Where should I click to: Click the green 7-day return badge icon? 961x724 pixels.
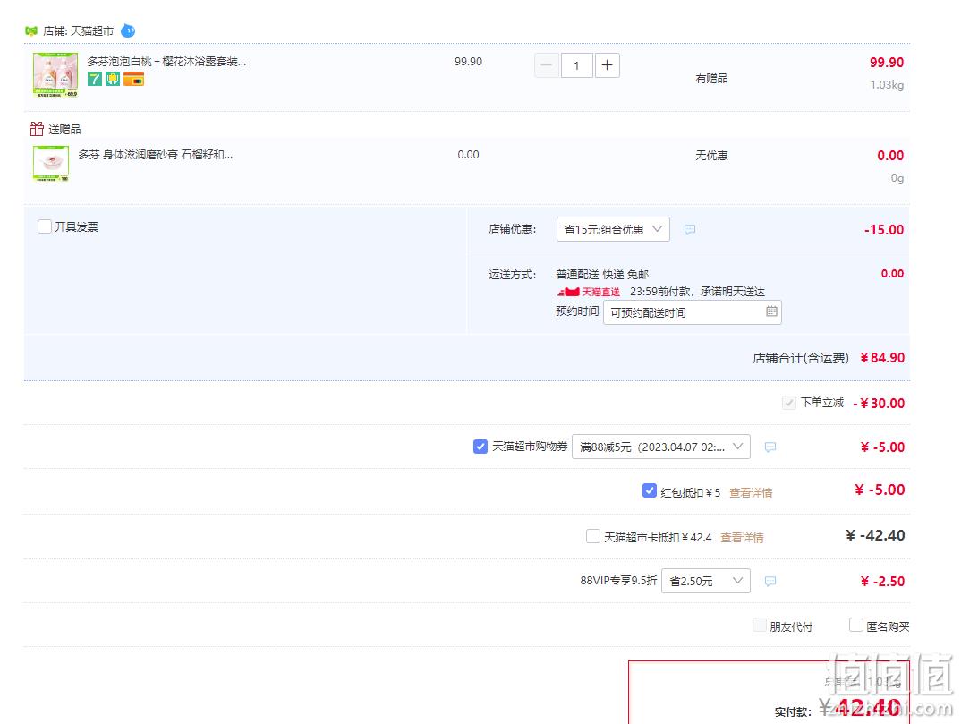pos(94,79)
